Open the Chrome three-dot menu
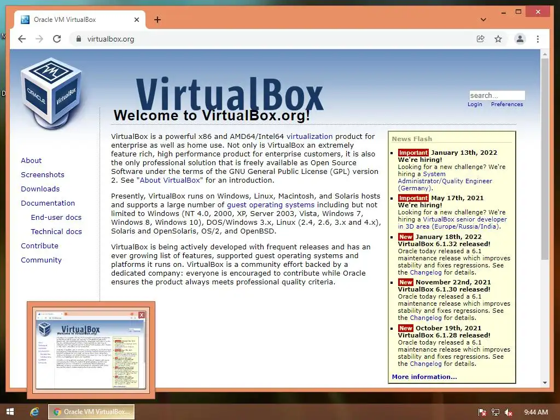The width and height of the screenshot is (560, 420). pyautogui.click(x=538, y=39)
